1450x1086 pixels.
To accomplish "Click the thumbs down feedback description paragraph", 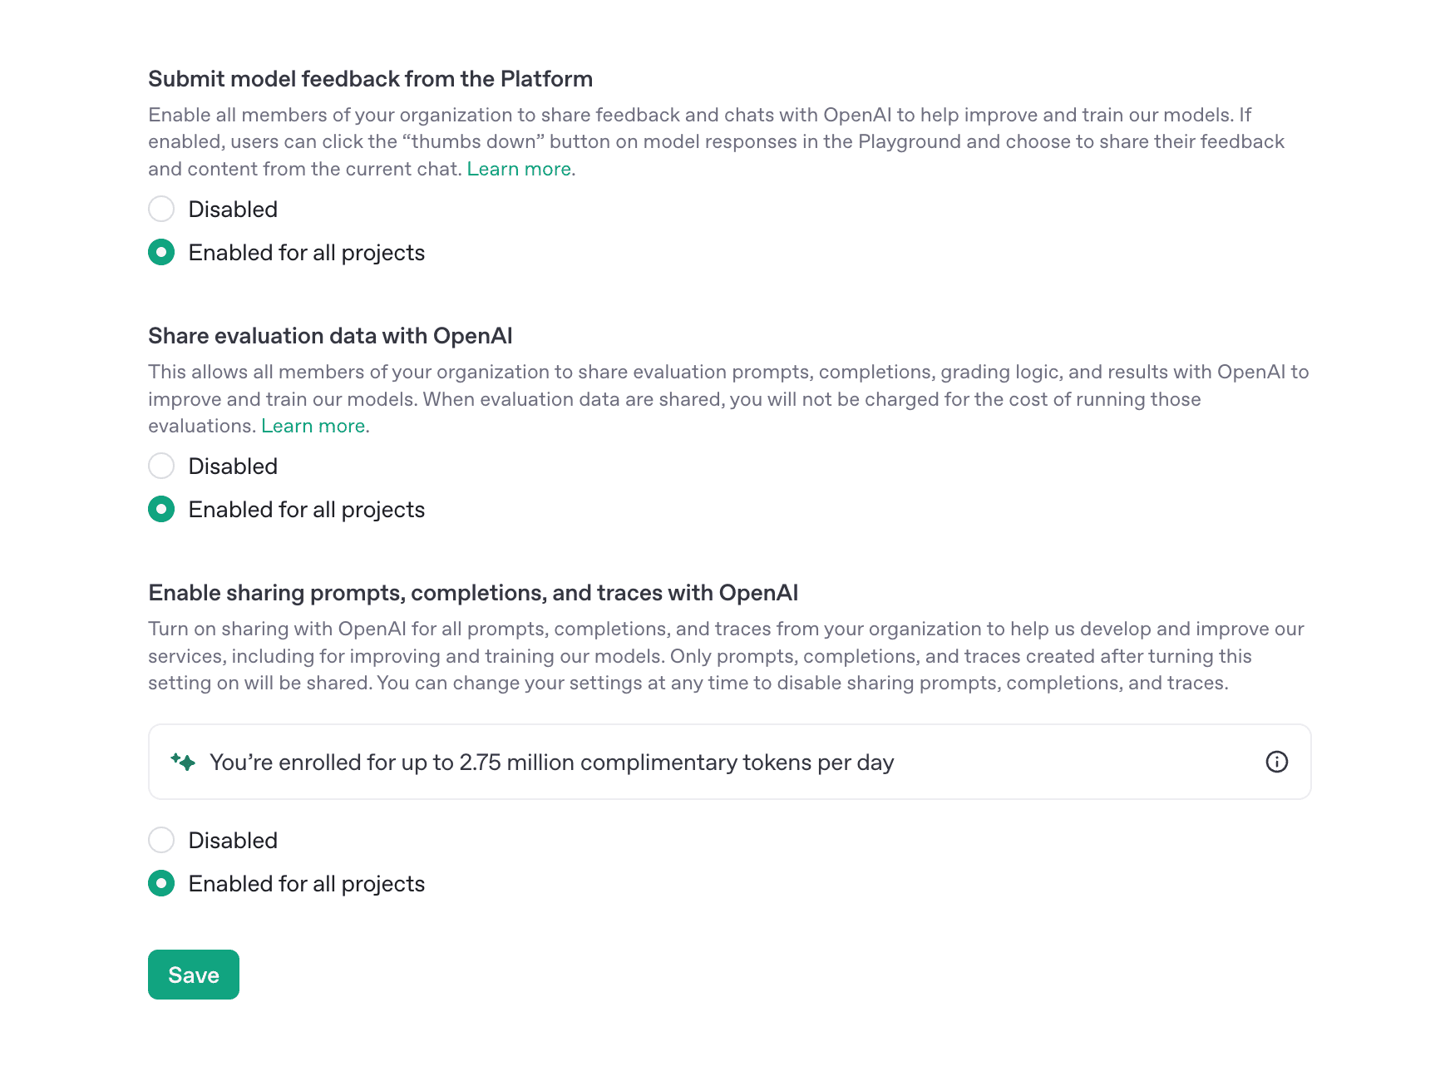I will (717, 141).
